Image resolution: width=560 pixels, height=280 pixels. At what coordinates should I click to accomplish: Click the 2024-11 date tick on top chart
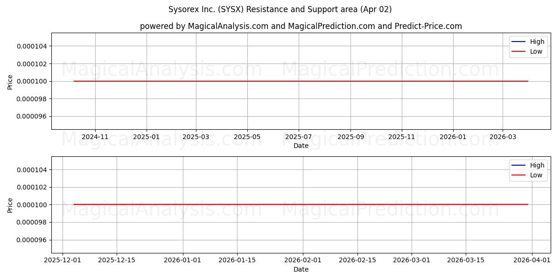tap(95, 137)
